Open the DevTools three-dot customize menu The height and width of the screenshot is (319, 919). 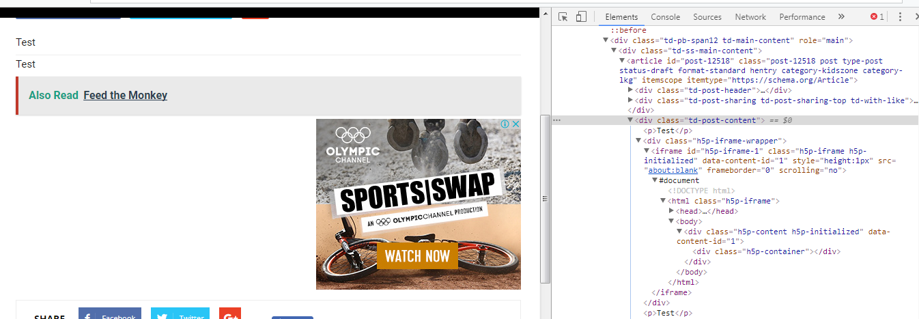point(900,17)
